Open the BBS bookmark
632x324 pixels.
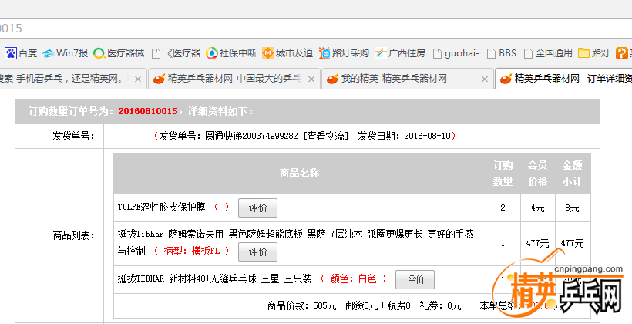point(501,53)
